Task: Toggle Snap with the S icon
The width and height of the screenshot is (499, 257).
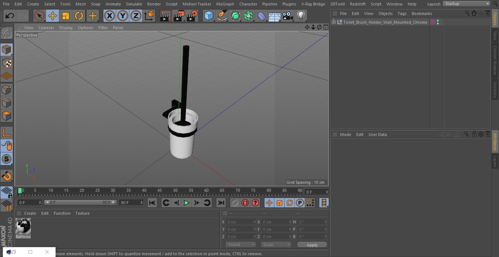Action: 7,159
